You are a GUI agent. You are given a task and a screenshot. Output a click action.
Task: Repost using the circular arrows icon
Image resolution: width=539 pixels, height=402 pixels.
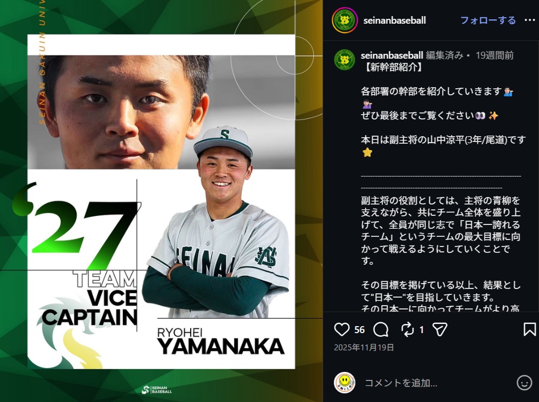[407, 329]
